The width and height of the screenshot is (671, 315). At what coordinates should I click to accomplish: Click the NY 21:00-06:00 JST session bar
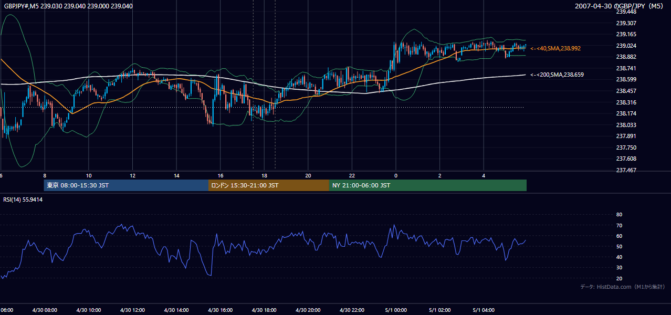coord(428,185)
